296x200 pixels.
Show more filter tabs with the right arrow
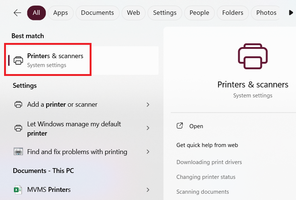(291, 13)
